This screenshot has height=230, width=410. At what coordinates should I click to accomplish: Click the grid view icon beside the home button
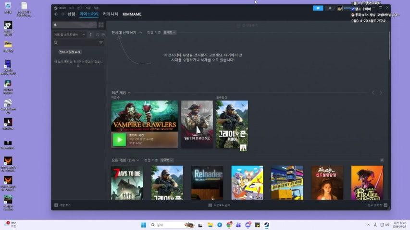coord(101,25)
